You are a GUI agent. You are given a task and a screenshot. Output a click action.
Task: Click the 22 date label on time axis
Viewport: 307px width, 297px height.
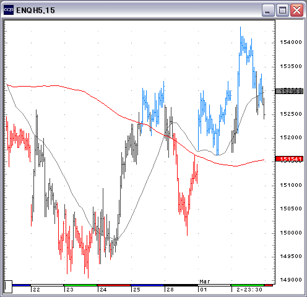click(x=37, y=290)
